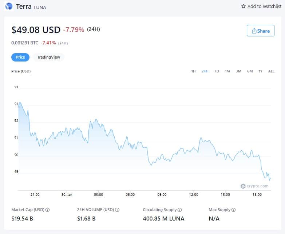Click Add to Watchlist text link

tap(264, 7)
